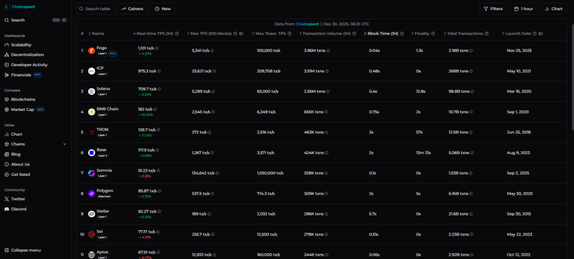Toggle the Gainers filter

pyautogui.click(x=132, y=9)
